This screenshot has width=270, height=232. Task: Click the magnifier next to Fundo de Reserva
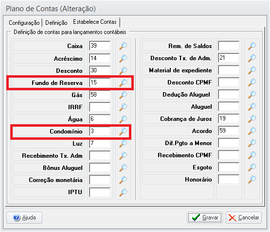(123, 83)
